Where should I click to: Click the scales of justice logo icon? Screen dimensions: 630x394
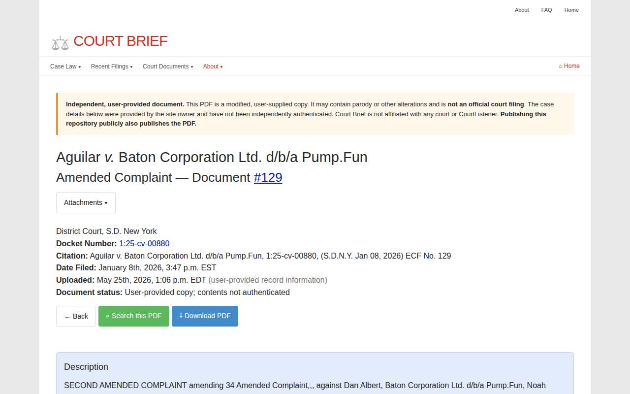pos(60,43)
